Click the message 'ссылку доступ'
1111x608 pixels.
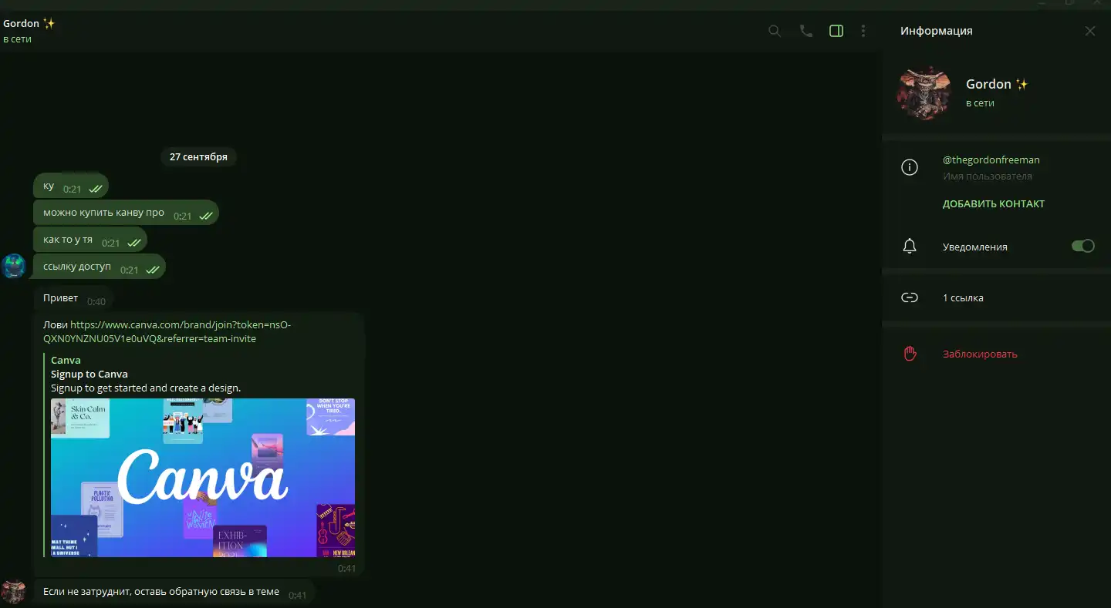[99, 267]
